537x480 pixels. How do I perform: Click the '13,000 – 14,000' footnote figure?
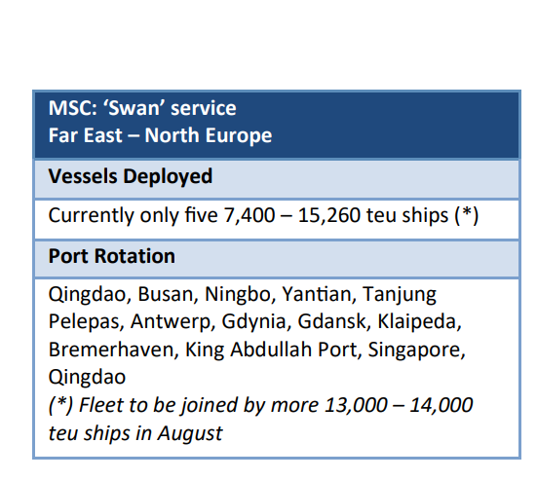399,405
